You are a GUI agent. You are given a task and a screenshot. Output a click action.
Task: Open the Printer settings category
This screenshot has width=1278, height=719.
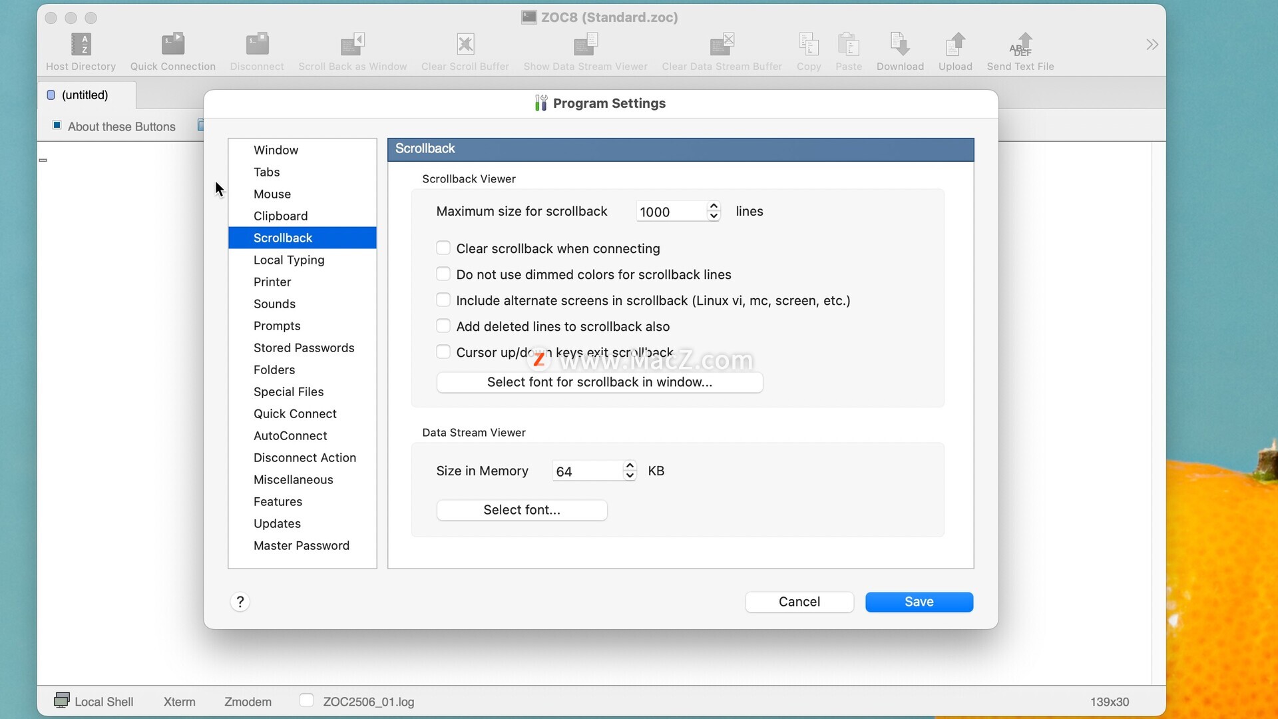pyautogui.click(x=302, y=282)
